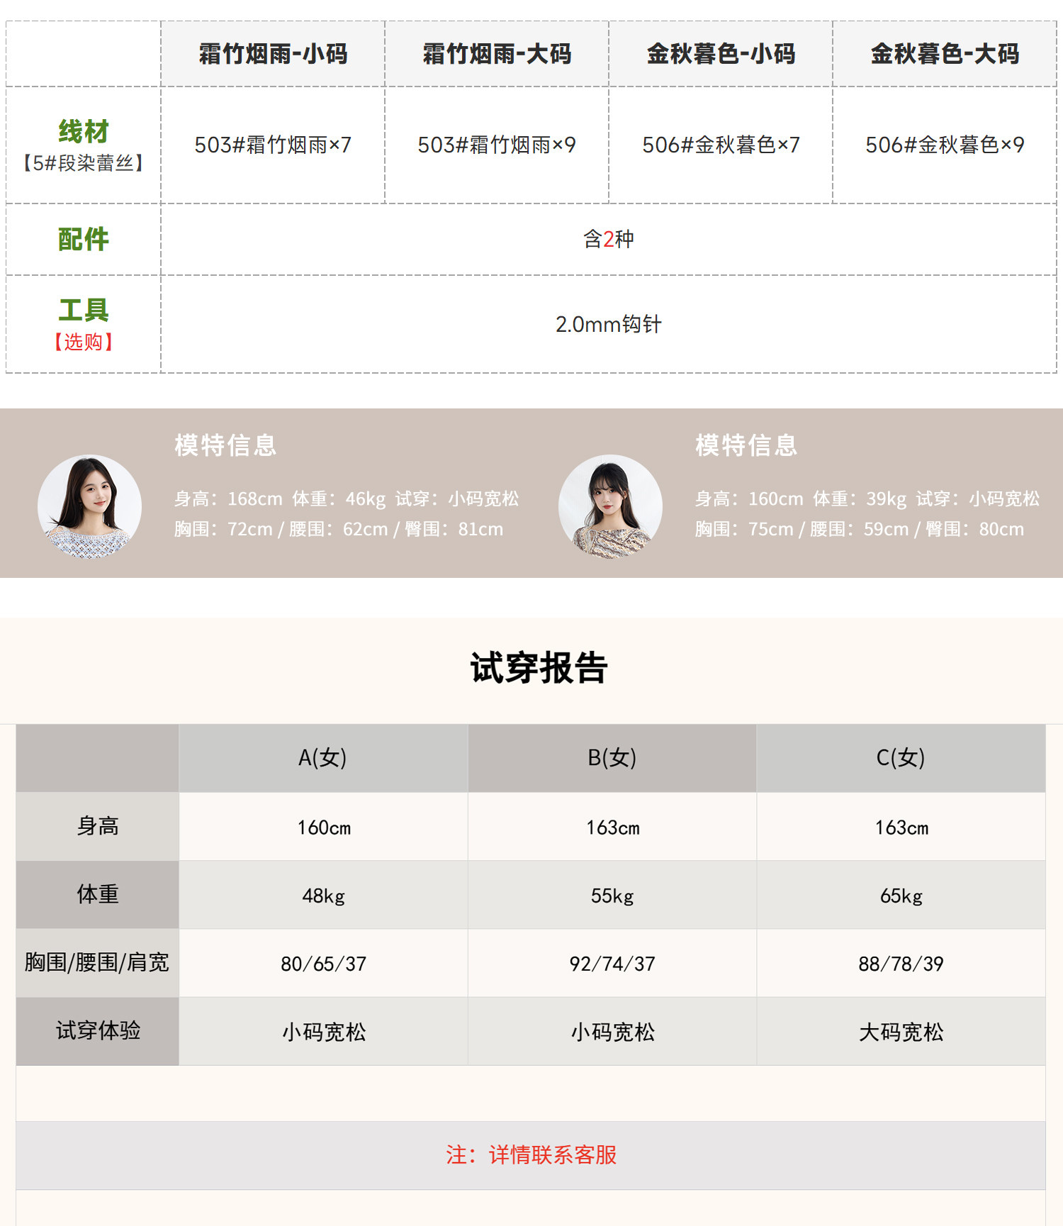Click the 2.0mm钩针 tool cell

pos(608,325)
